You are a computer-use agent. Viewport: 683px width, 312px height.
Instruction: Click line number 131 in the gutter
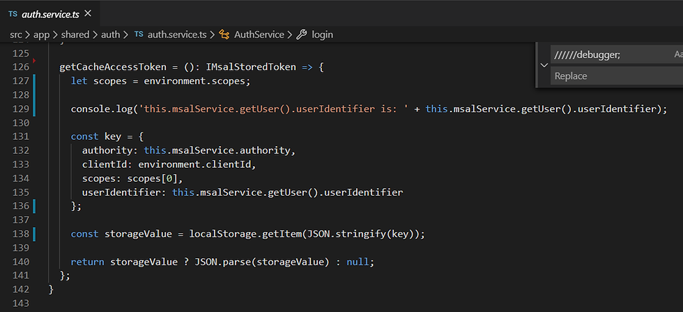tap(21, 136)
